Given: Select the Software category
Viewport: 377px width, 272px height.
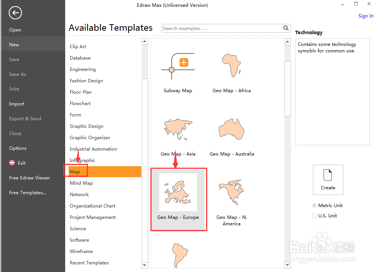Looking at the screenshot, I should click(x=79, y=240).
